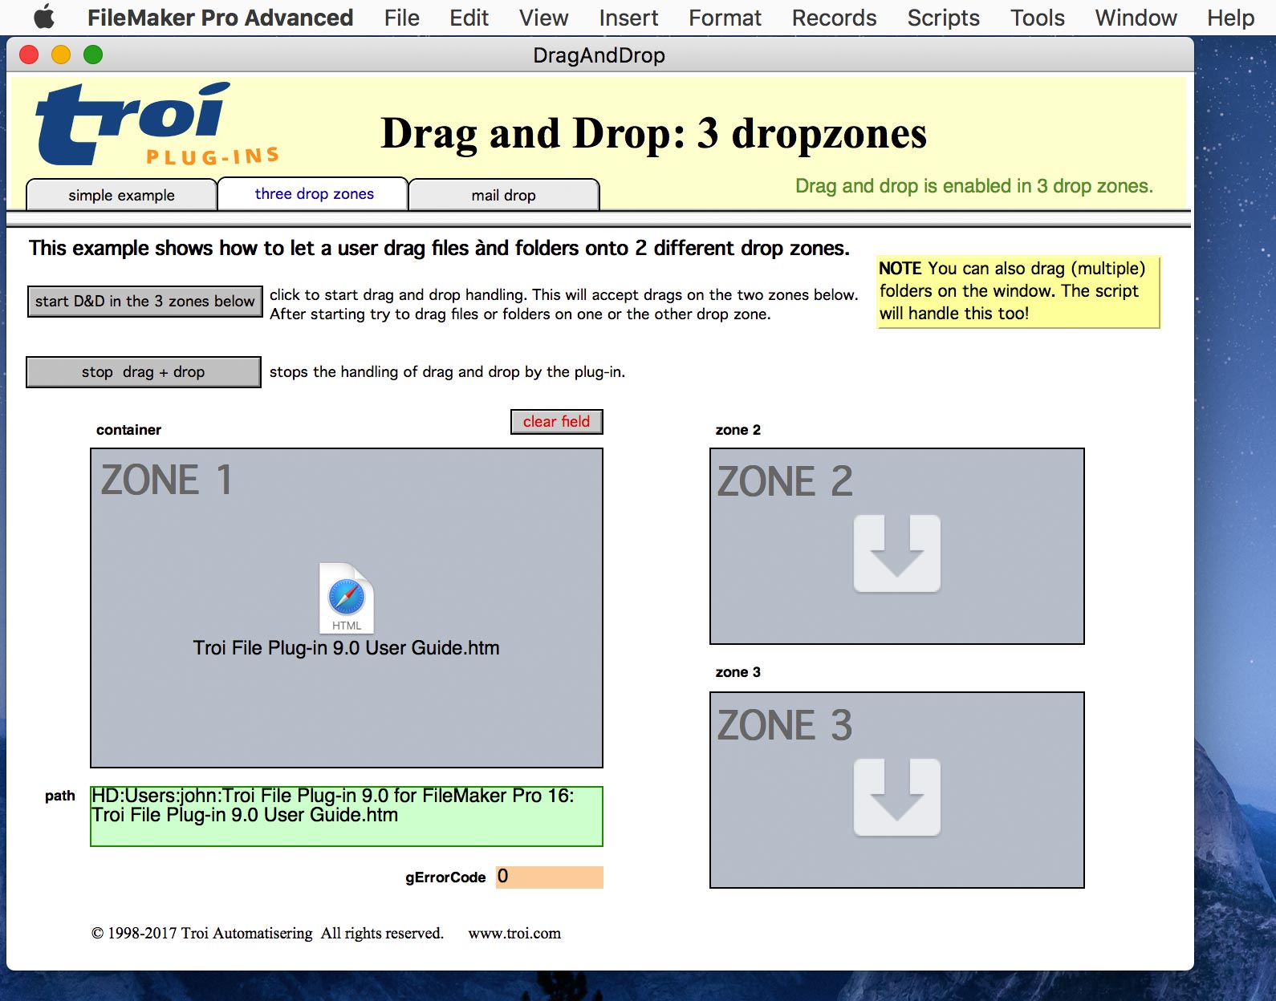Click the file name Troi File Plug-in 9.0 User Guide.htm
The image size is (1276, 1001).
click(x=346, y=648)
